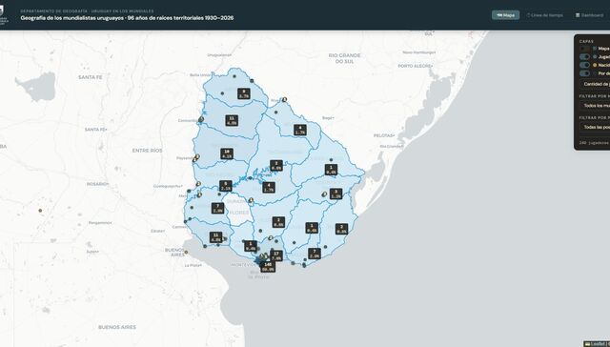Image resolution: width=610 pixels, height=347 pixels.
Task: Open the Dashboard tab
Action: (590, 15)
